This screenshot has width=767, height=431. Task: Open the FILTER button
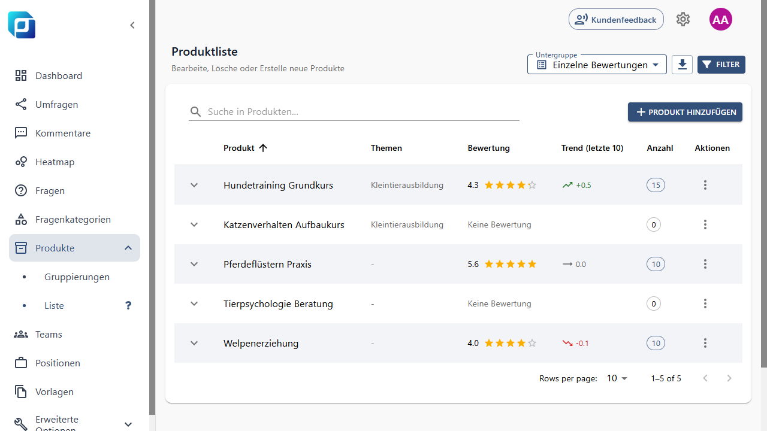(x=721, y=65)
